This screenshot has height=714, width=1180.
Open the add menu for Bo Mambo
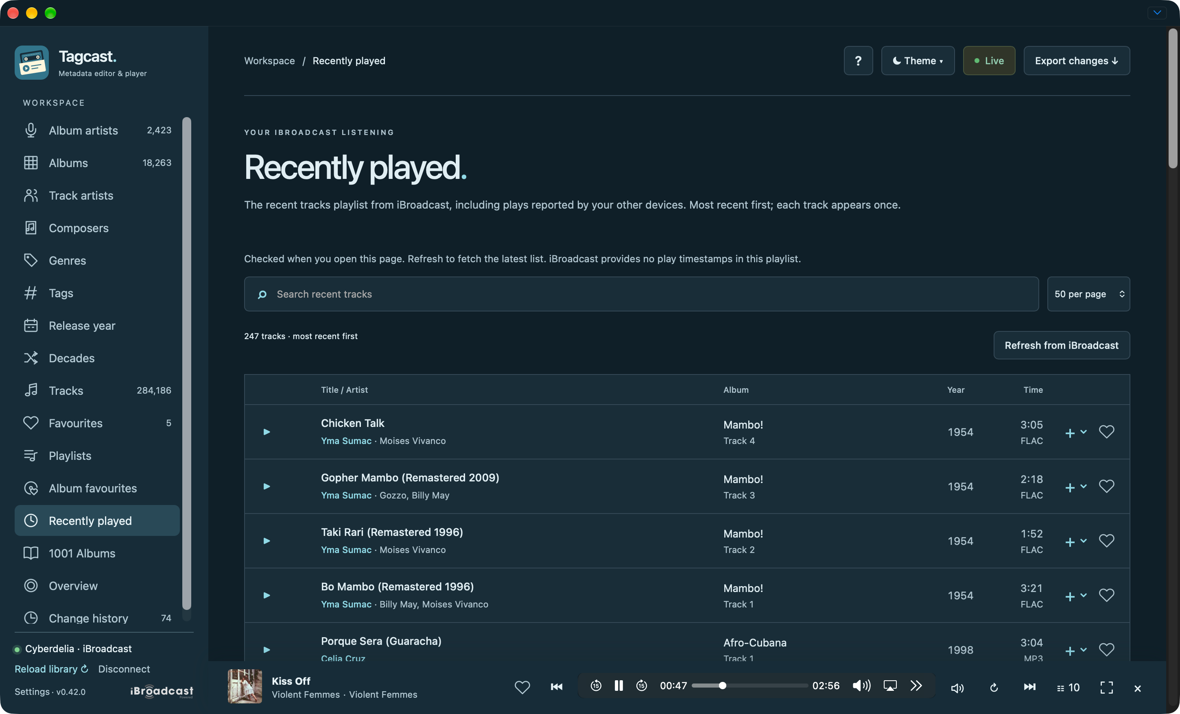coord(1075,596)
